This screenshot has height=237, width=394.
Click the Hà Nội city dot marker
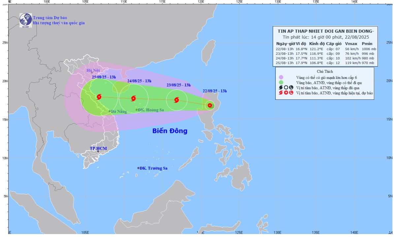92,73
